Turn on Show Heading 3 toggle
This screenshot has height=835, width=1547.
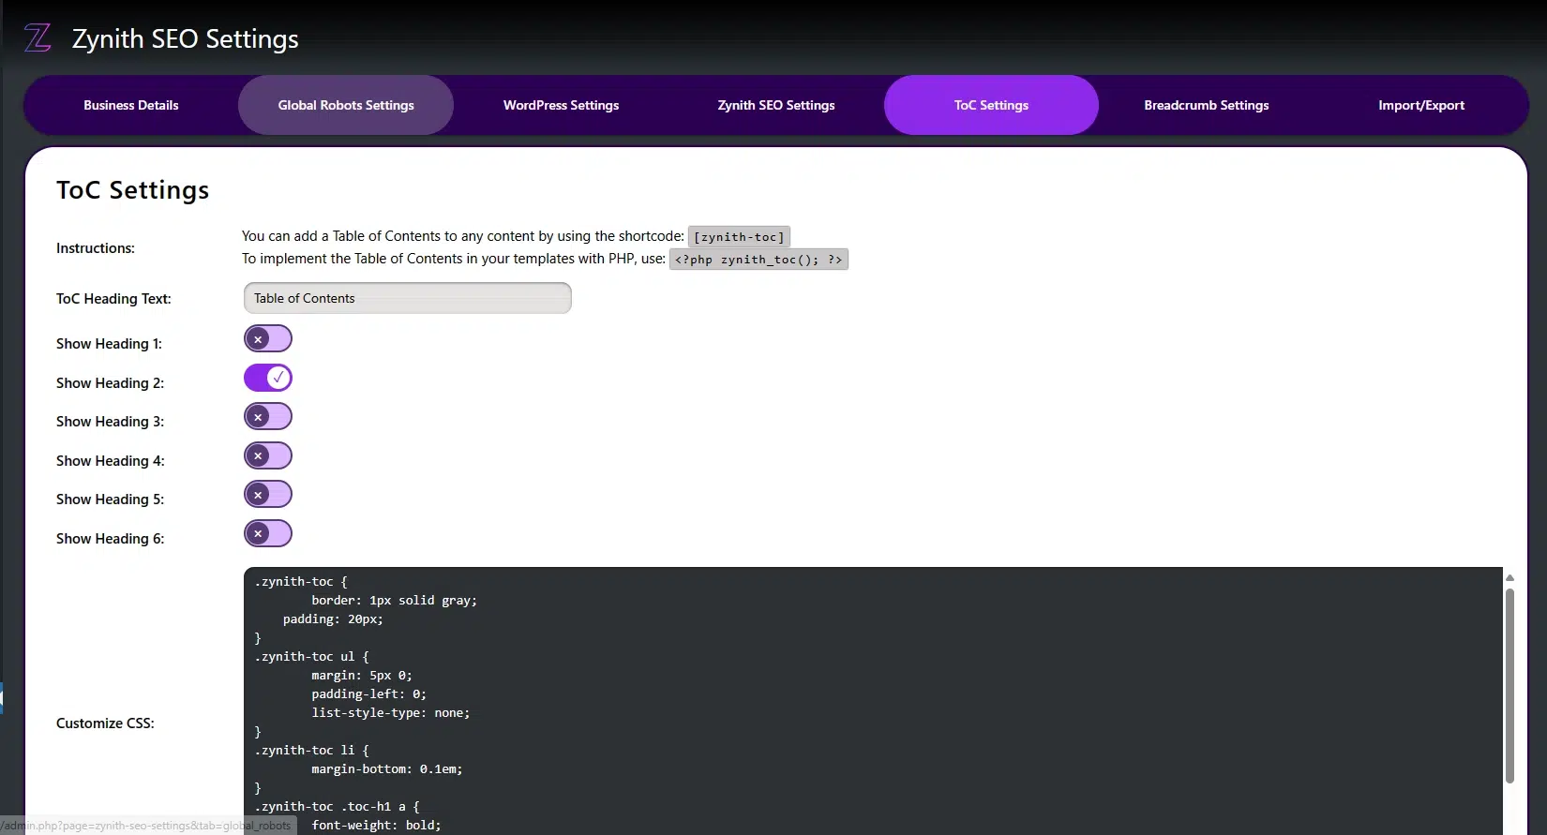(x=268, y=416)
